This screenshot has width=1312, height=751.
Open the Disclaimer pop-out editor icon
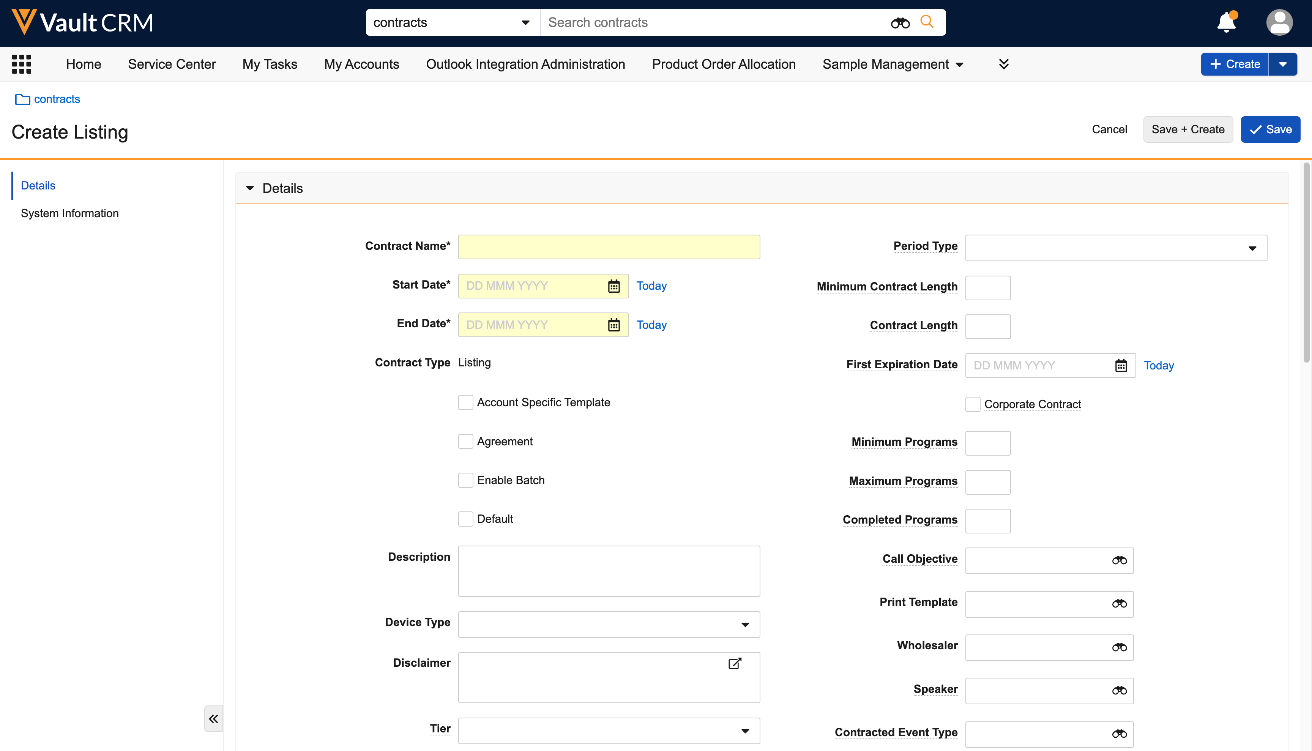(734, 663)
